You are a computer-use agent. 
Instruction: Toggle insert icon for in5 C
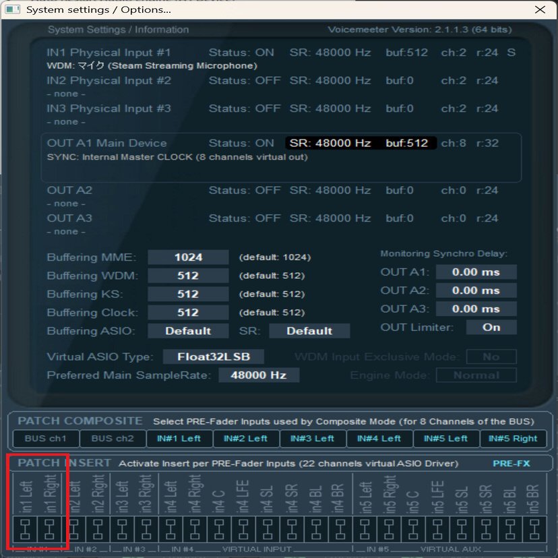click(x=413, y=529)
